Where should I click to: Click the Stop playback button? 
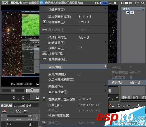(37, 97)
